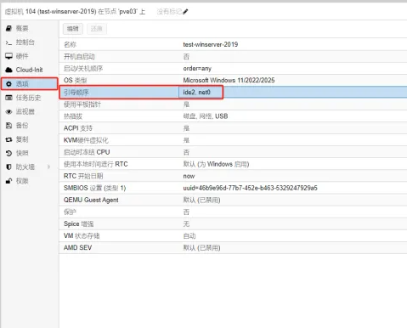407x328 pixels.
Task: Select the order=any value
Action: tap(197, 69)
